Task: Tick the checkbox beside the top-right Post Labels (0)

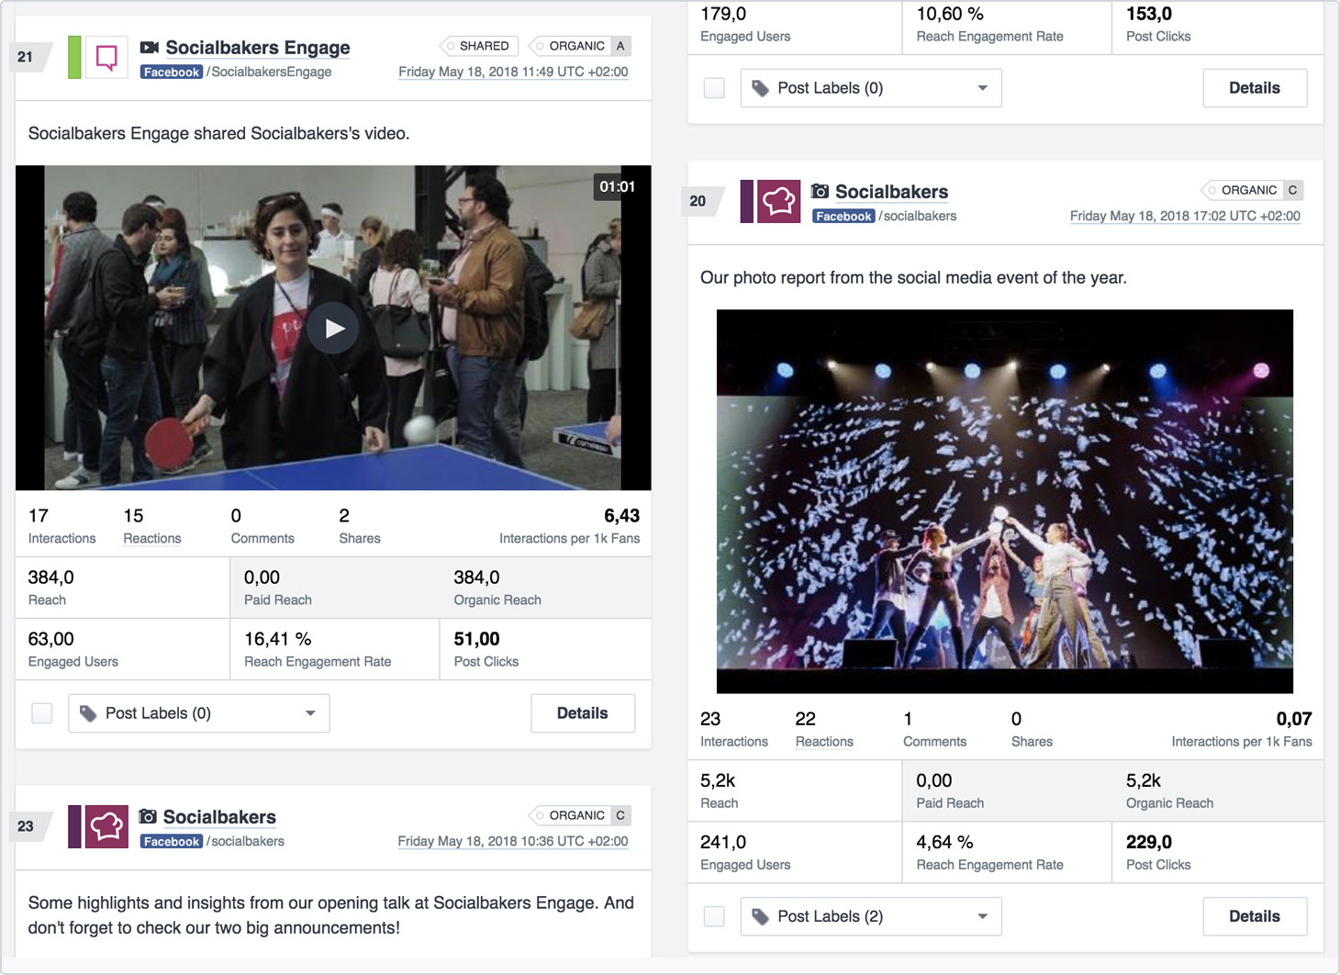Action: pos(714,88)
